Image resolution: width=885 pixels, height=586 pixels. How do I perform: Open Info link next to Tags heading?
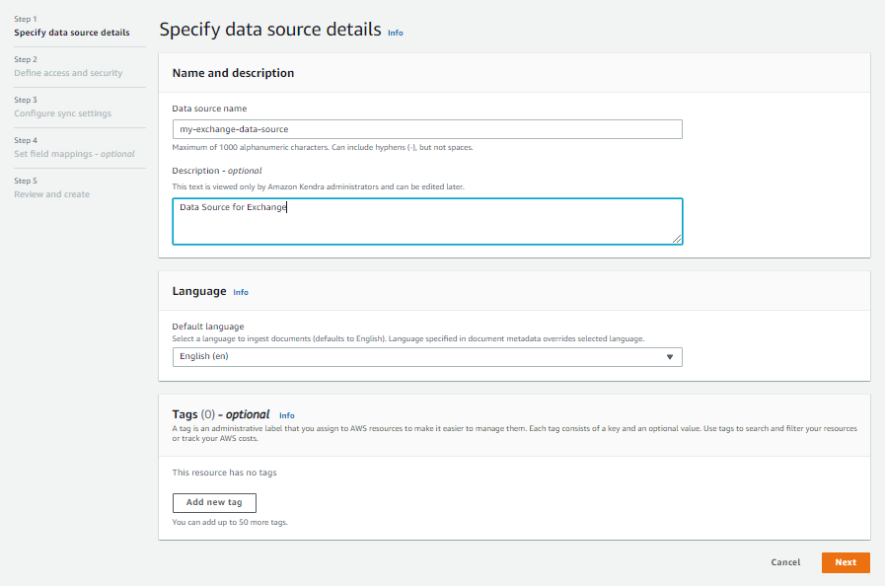click(x=287, y=415)
